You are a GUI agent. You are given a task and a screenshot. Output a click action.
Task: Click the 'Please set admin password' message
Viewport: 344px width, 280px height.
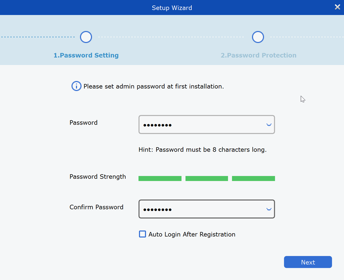pos(153,87)
